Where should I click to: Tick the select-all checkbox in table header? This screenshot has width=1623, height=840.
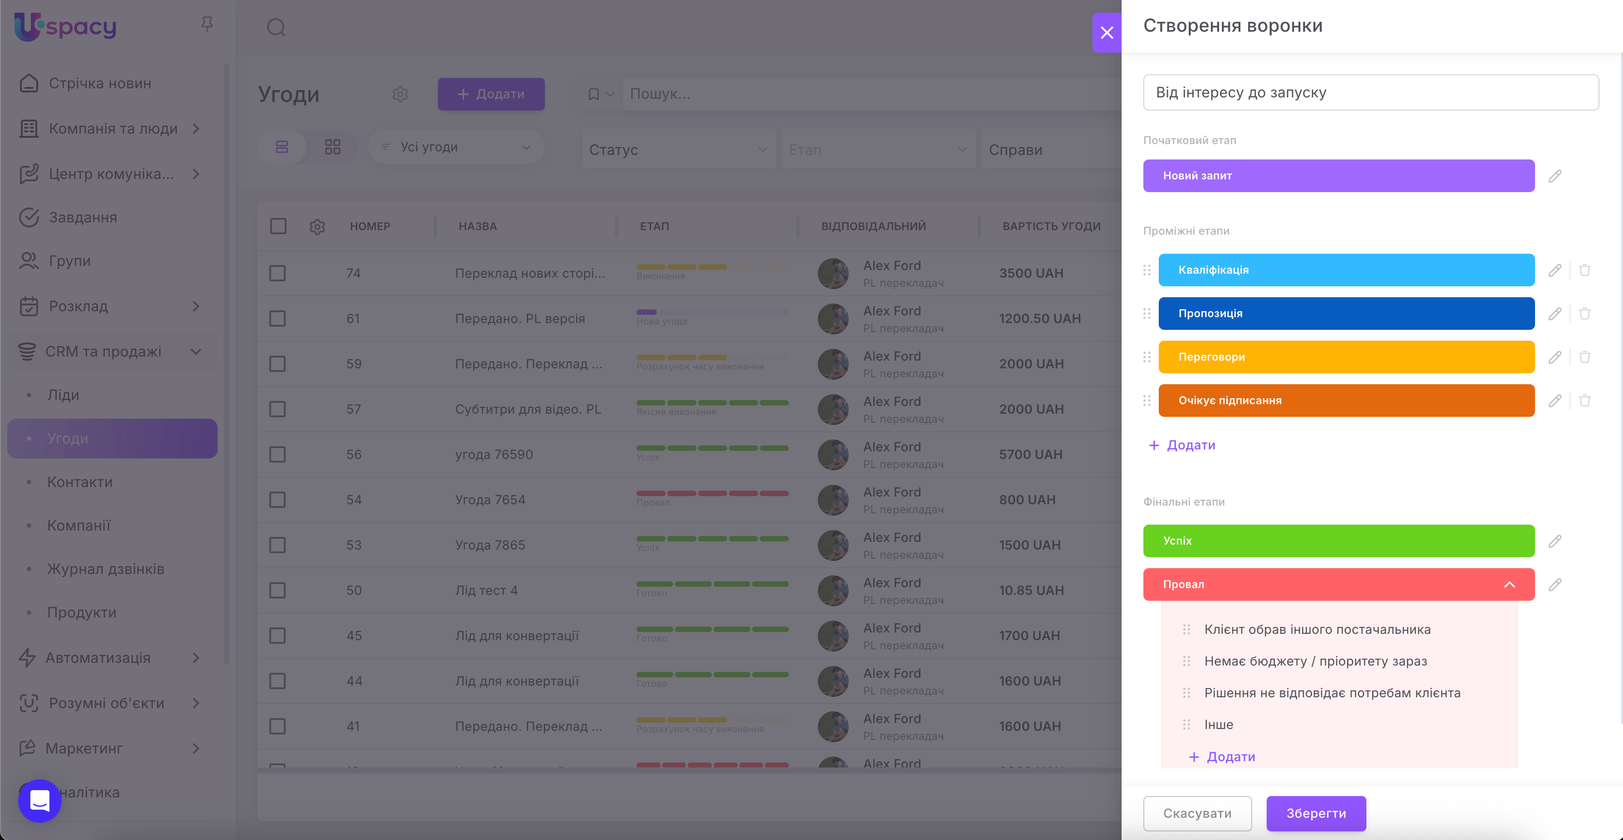point(278,226)
